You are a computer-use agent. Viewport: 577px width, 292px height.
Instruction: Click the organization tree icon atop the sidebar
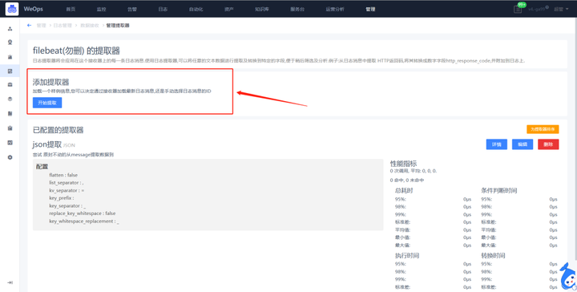click(x=10, y=28)
